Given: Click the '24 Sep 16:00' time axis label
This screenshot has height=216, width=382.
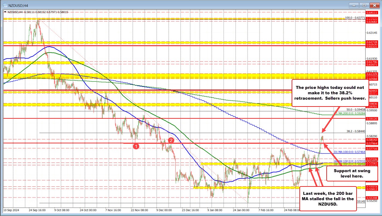Looking at the screenshot, I should point(37,210).
